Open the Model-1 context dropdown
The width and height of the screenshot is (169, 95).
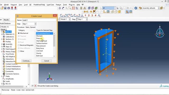click(x=69, y=19)
